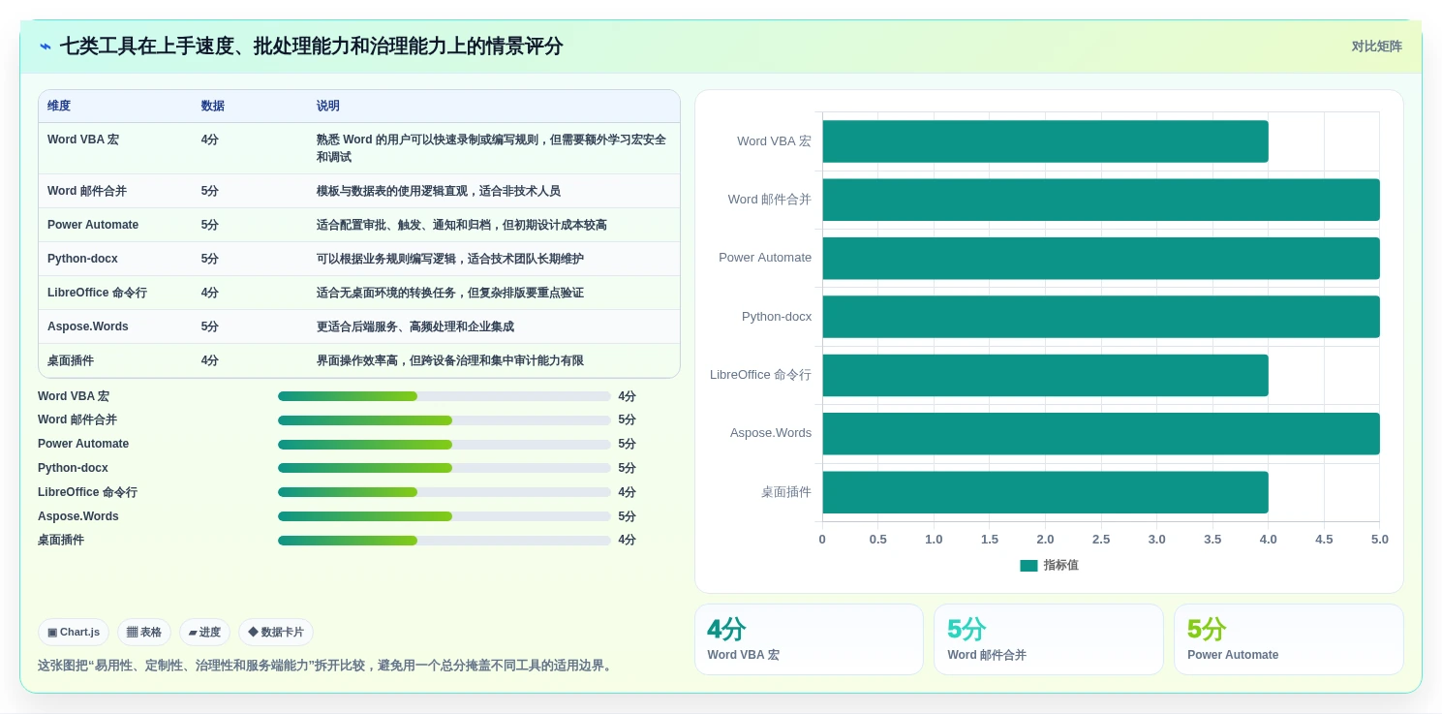Viewport: 1442px width, 714px height.
Task: Click the 桌面插件 progress bar
Action: point(445,541)
